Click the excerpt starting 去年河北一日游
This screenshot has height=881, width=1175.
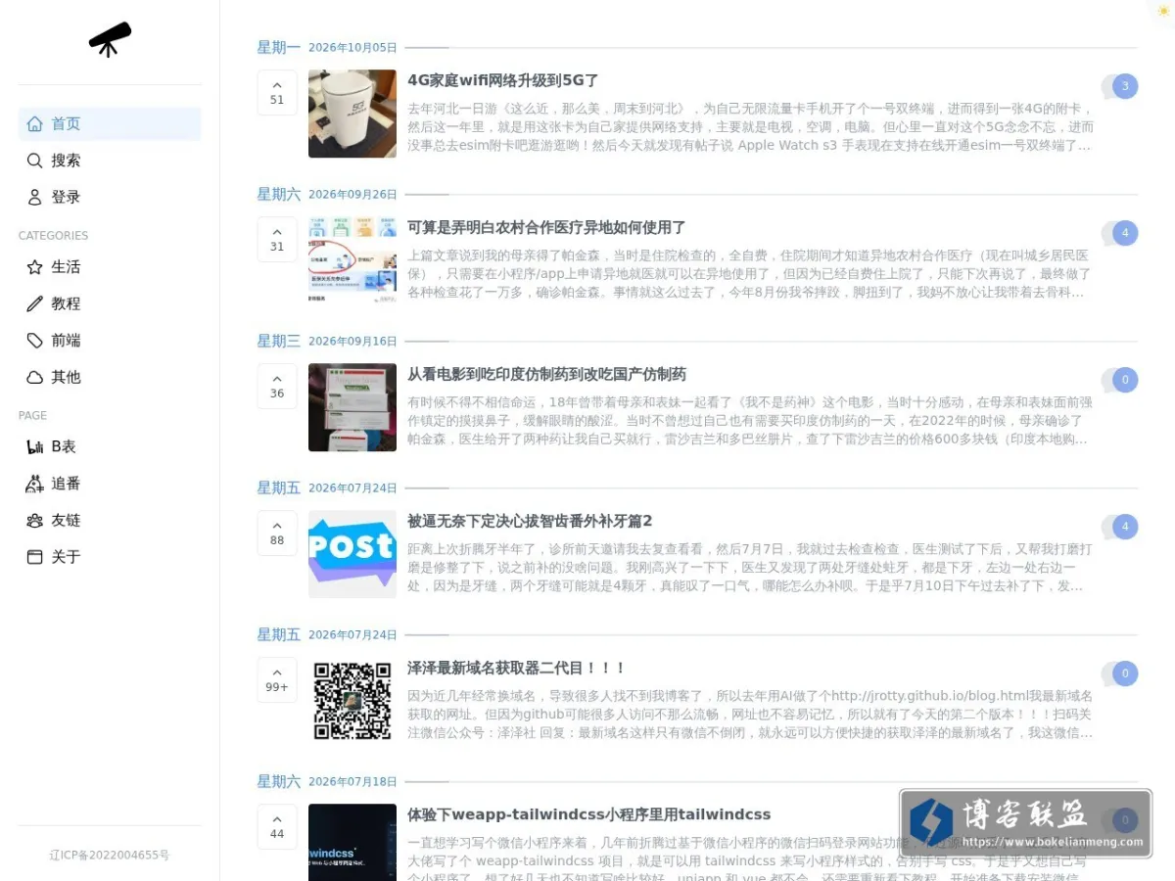click(x=750, y=127)
